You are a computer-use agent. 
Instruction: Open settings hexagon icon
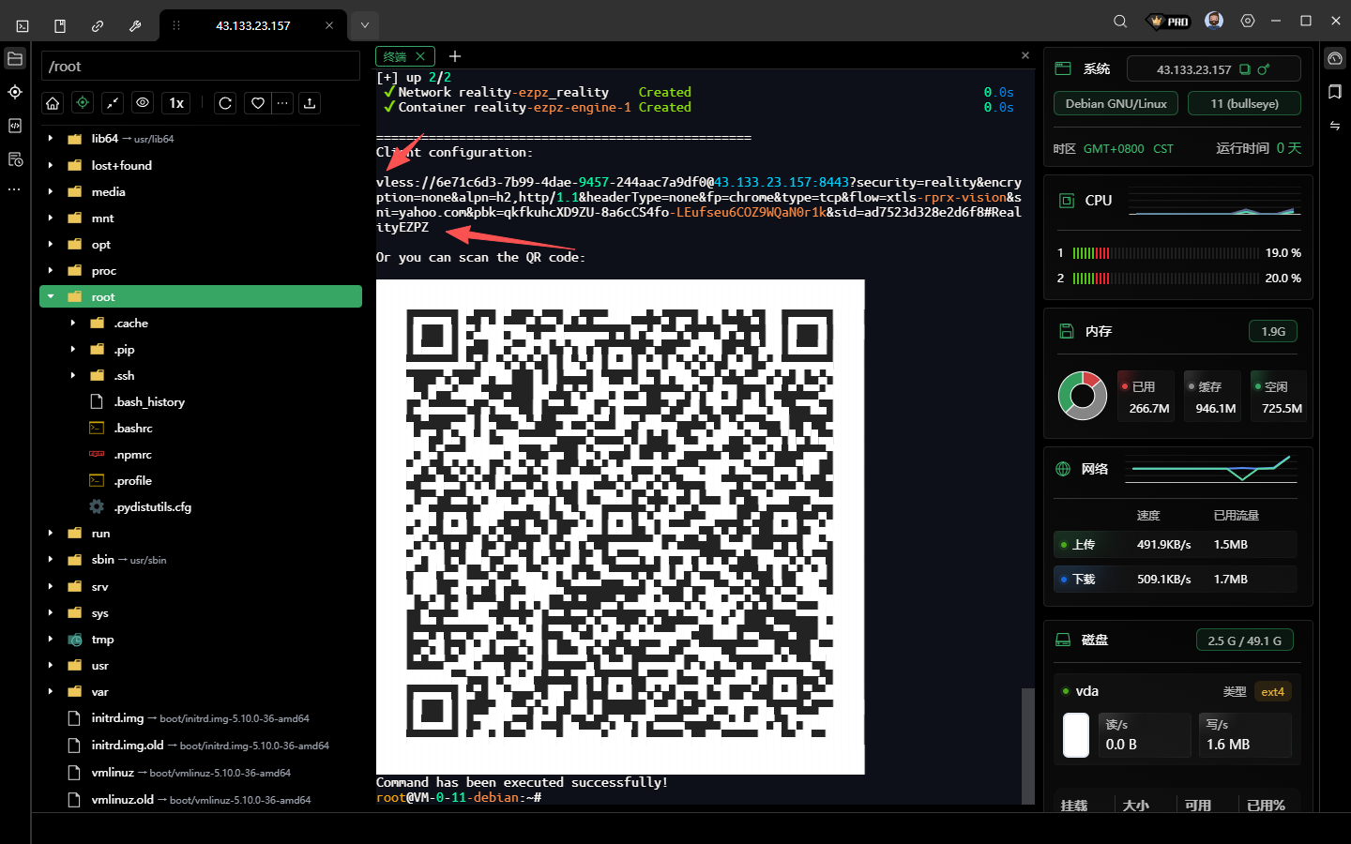(1248, 22)
